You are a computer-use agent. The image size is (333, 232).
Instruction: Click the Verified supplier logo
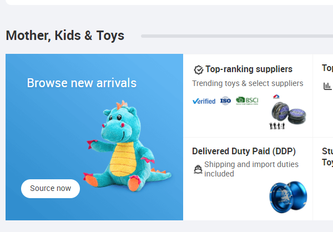(204, 101)
